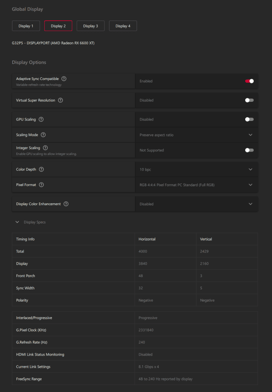The height and width of the screenshot is (392, 272).
Task: Click Scaling Mode question mark icon
Action: (43, 135)
